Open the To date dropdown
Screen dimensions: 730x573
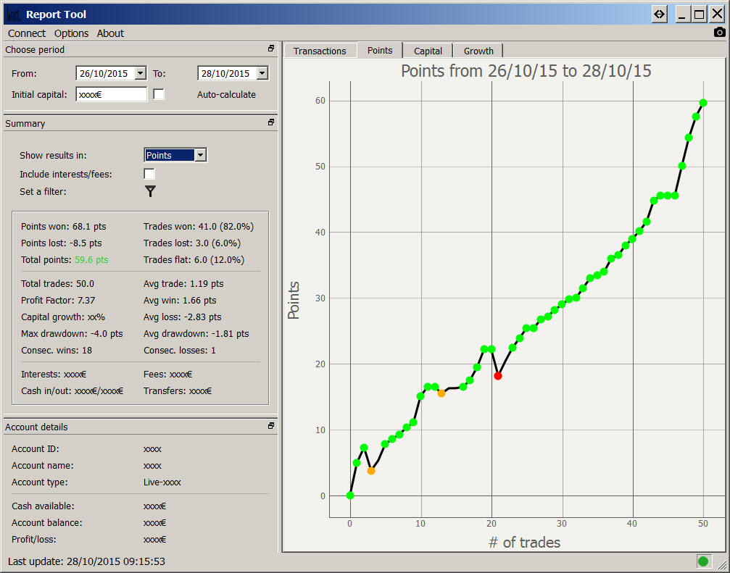pyautogui.click(x=262, y=73)
